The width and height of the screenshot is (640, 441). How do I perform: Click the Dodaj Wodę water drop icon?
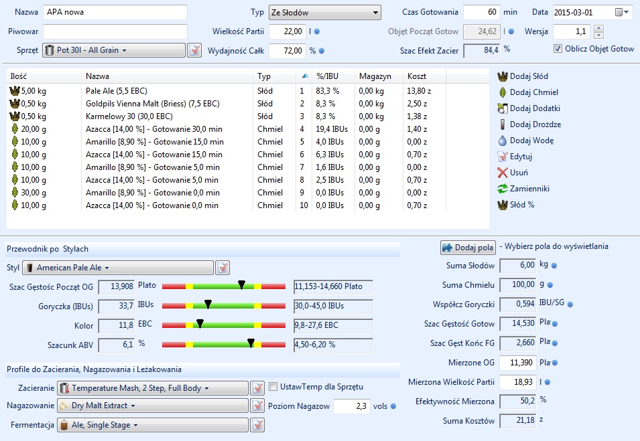click(x=502, y=141)
